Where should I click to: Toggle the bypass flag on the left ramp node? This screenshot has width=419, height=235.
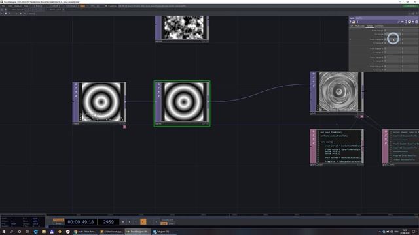coord(76,92)
